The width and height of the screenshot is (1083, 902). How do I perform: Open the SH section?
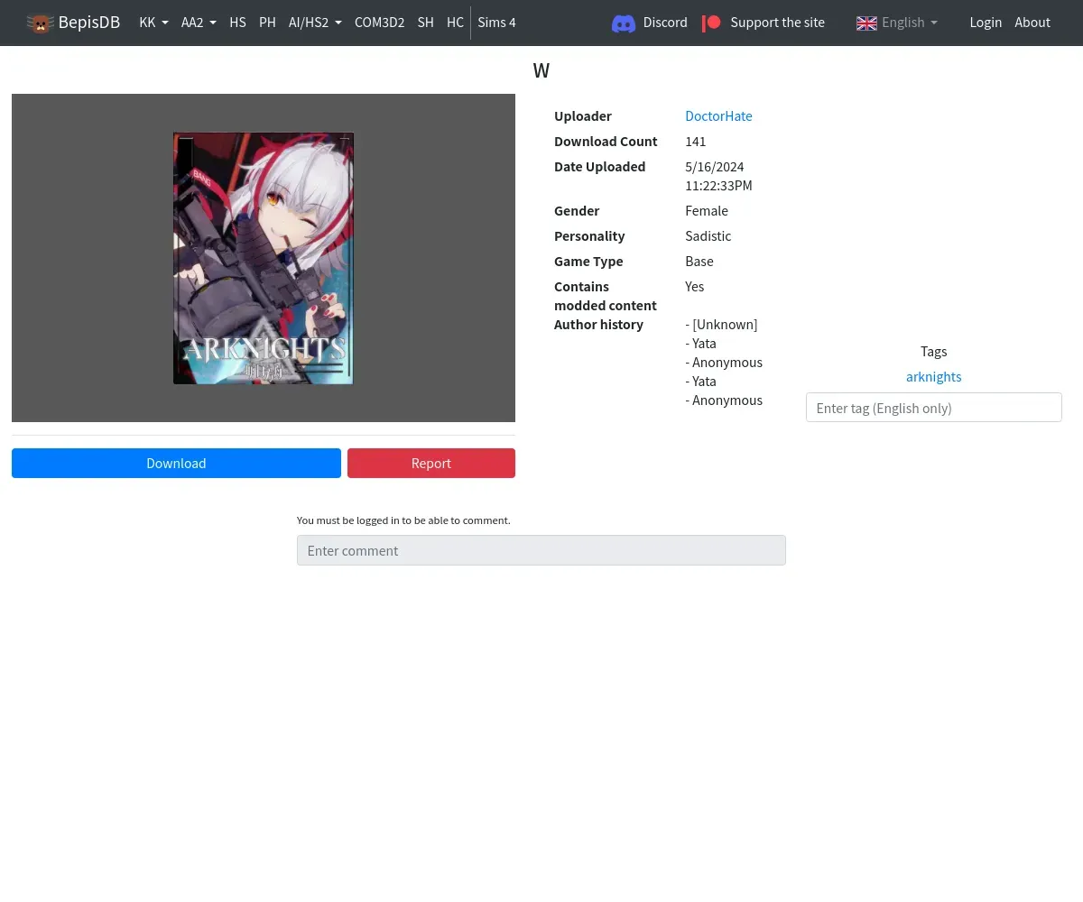coord(425,23)
